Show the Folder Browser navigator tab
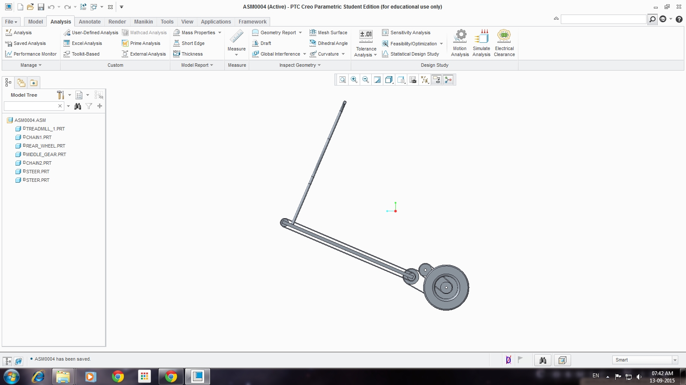Image resolution: width=686 pixels, height=385 pixels. tap(21, 83)
